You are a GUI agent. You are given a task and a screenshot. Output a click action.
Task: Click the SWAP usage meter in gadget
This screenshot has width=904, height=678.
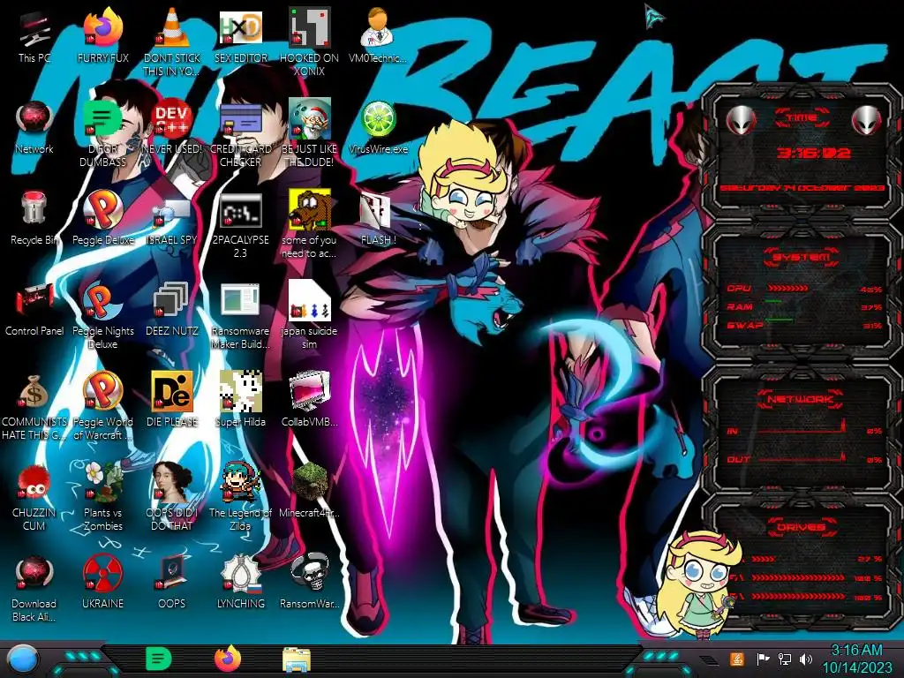click(x=779, y=320)
